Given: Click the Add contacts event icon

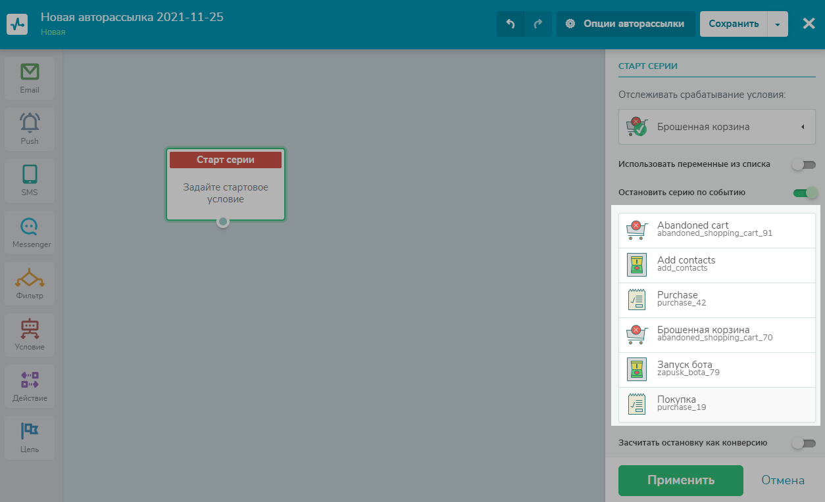Looking at the screenshot, I should point(637,265).
